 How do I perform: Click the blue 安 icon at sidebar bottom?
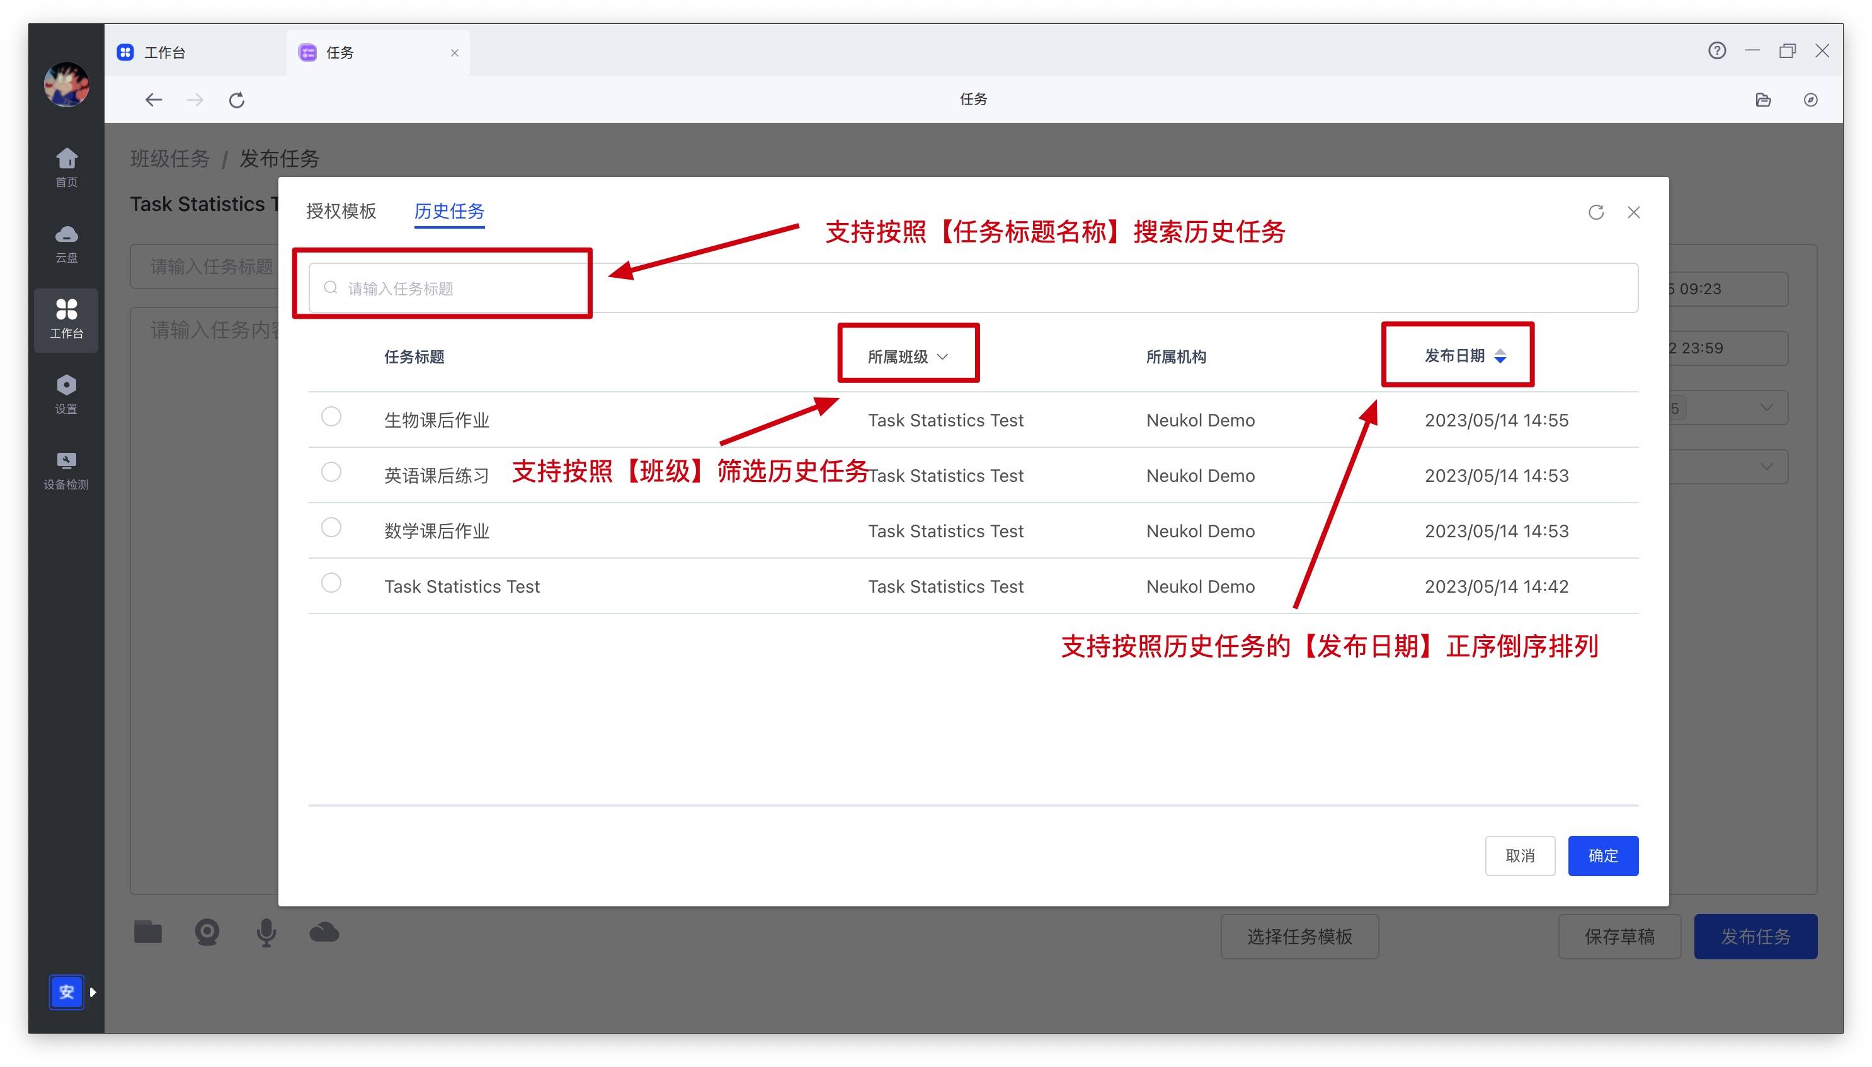click(x=66, y=991)
